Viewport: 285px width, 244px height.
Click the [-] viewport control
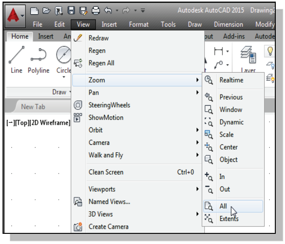coord(11,123)
